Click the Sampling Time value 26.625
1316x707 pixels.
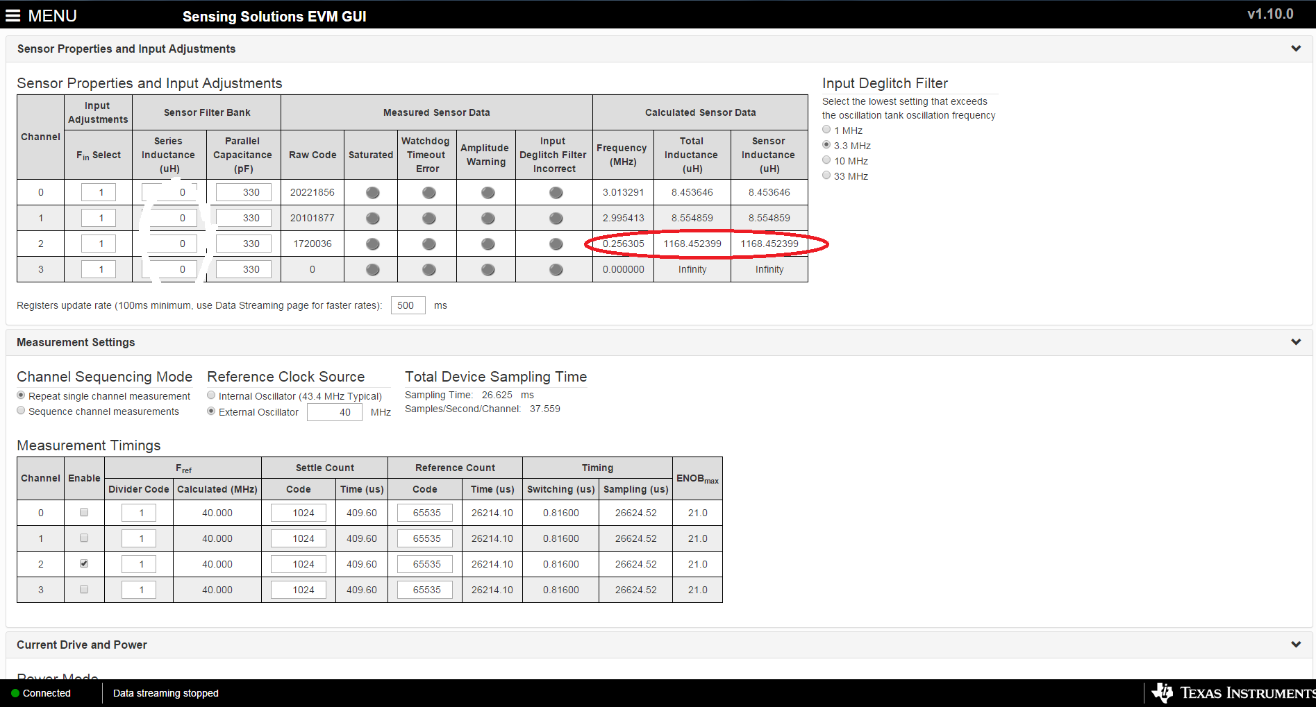click(497, 395)
